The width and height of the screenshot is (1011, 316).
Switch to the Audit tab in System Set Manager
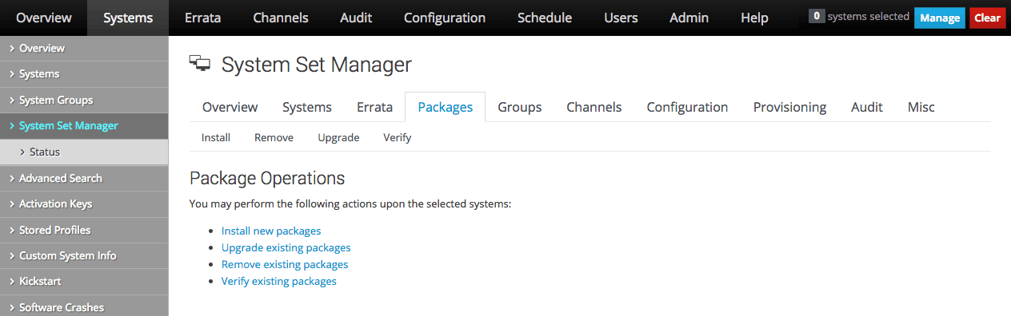pos(867,107)
